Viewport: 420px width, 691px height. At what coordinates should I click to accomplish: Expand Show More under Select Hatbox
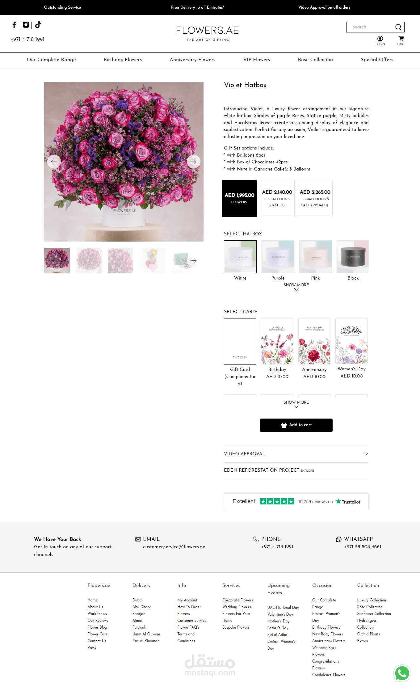tap(296, 287)
